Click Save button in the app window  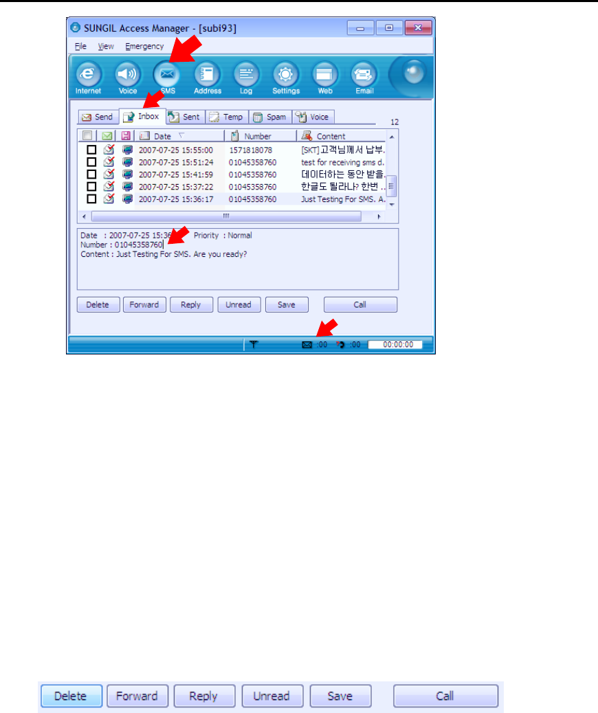coord(287,305)
